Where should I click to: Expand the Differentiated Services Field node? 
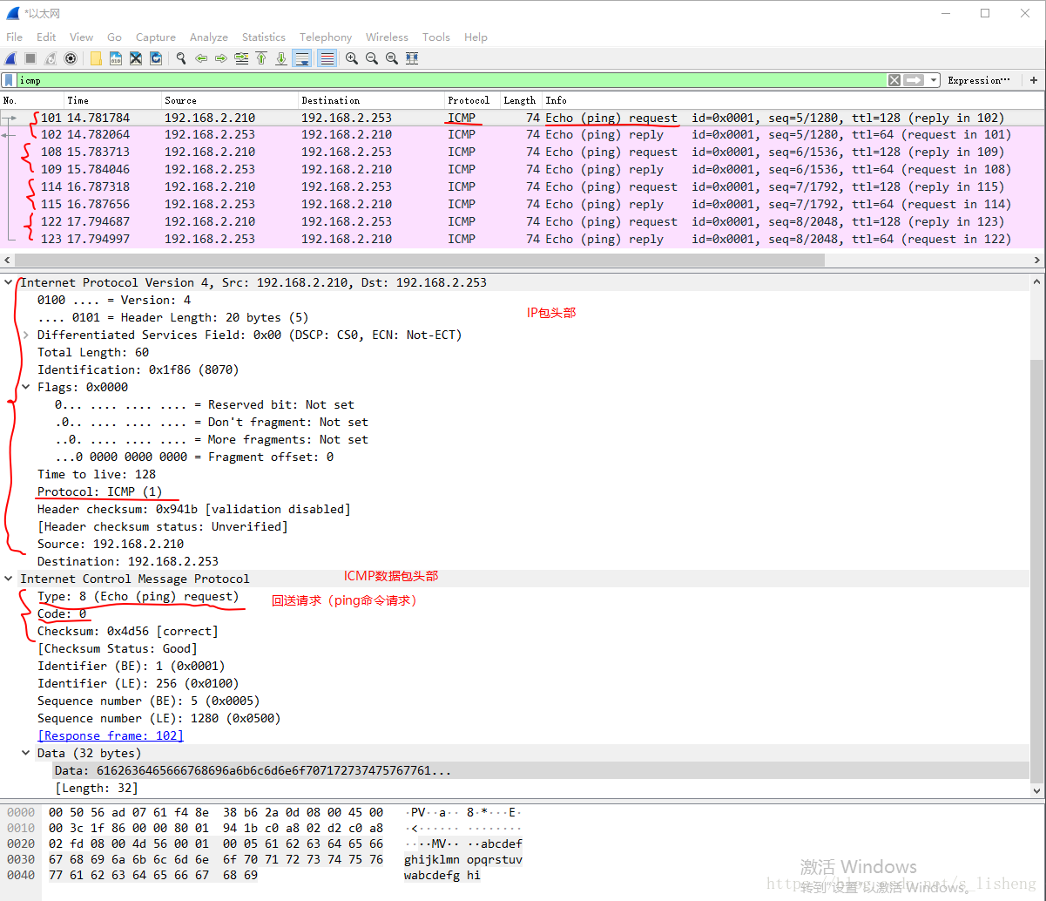click(x=26, y=335)
